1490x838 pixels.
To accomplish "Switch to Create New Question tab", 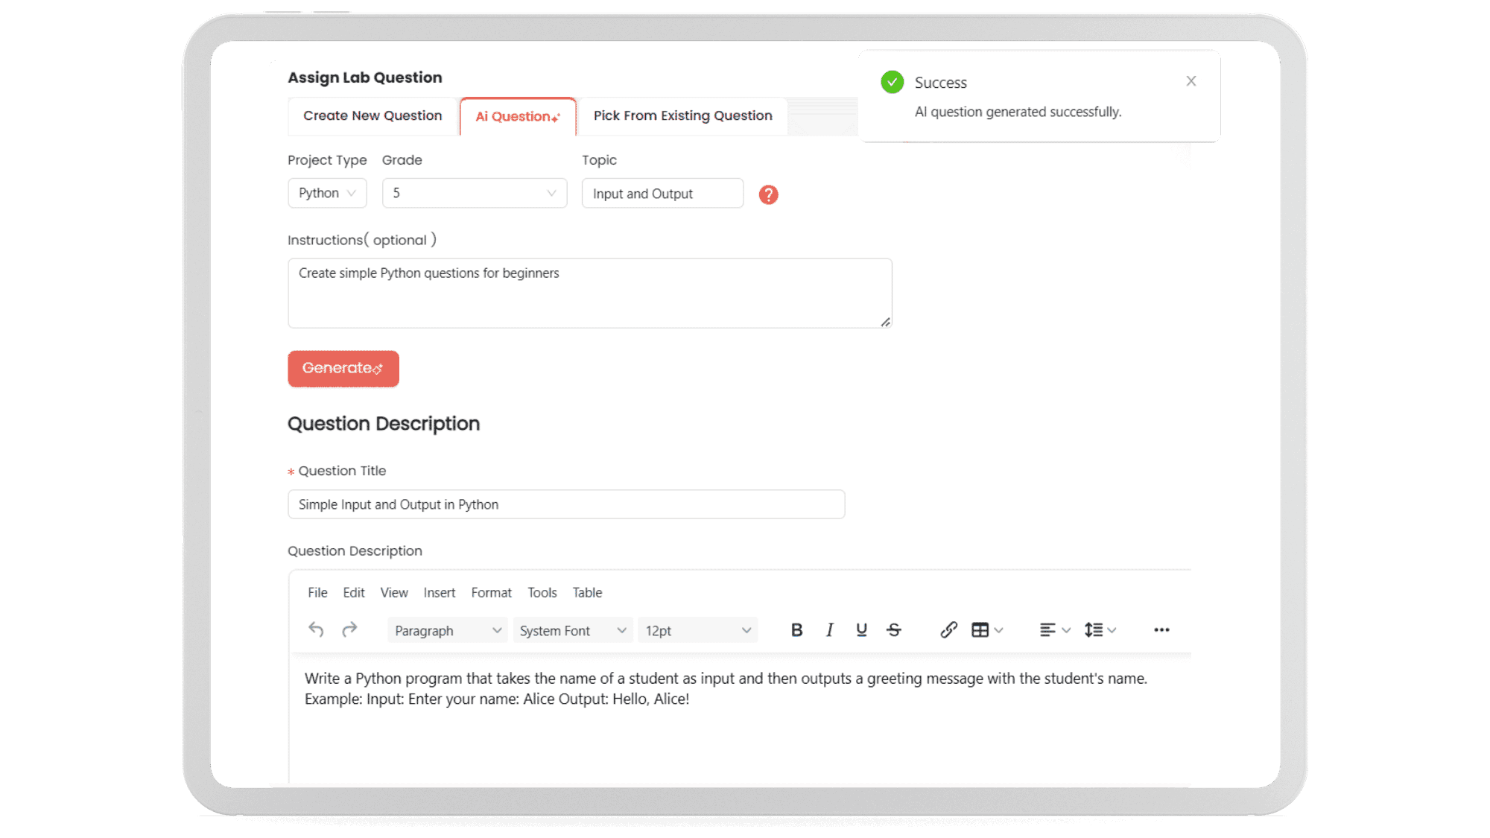I will 372,116.
